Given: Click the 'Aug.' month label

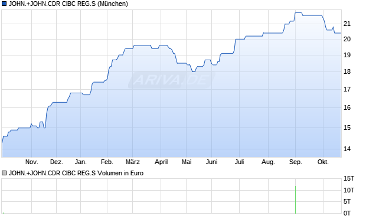Looking at the screenshot, I should [x=268, y=162].
